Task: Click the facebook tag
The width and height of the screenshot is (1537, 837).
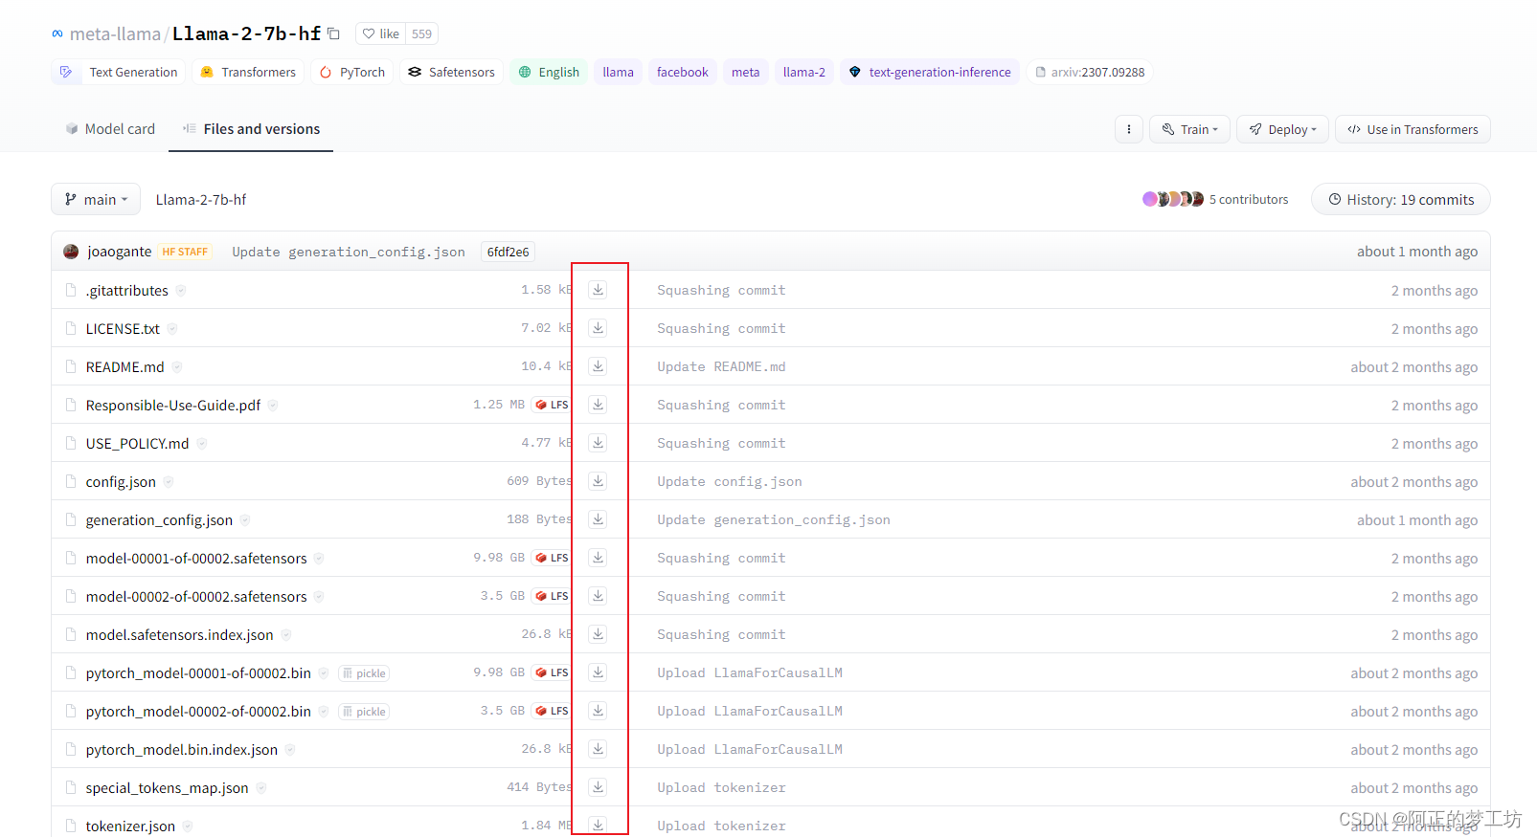Action: pos(683,72)
